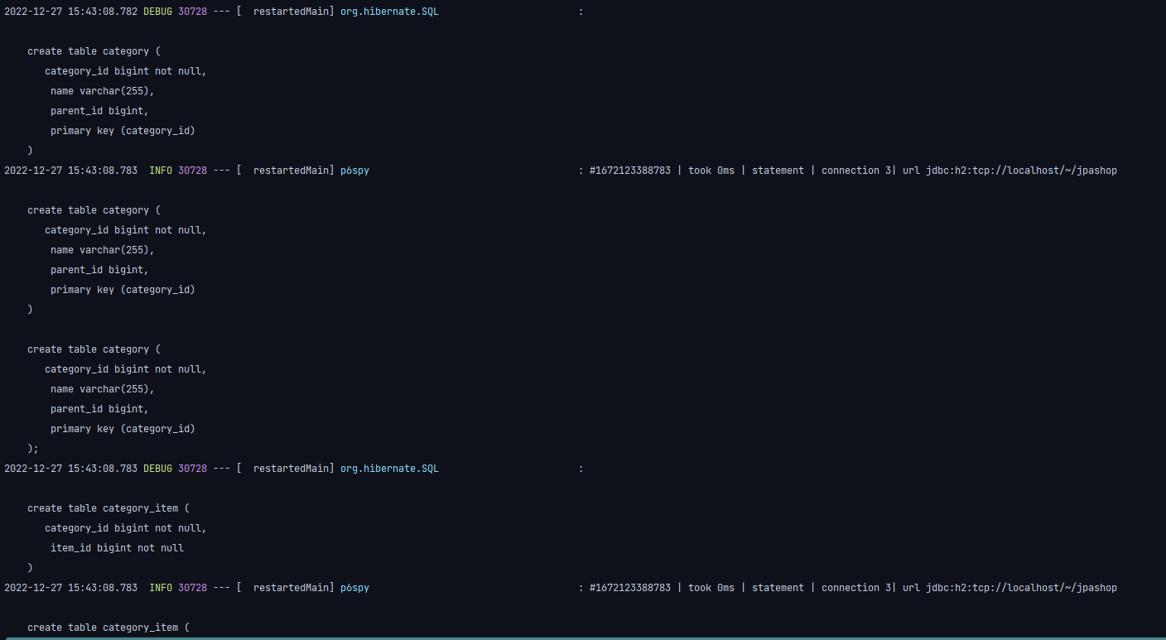Click the DEBUG level label on the top log line

click(157, 12)
